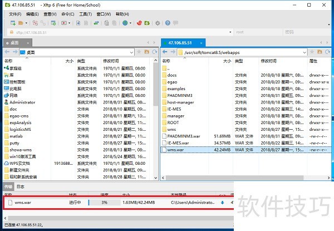Screen dimensions: 334x231
Task: Sort remote files by 大小 column
Action: pos(227,61)
